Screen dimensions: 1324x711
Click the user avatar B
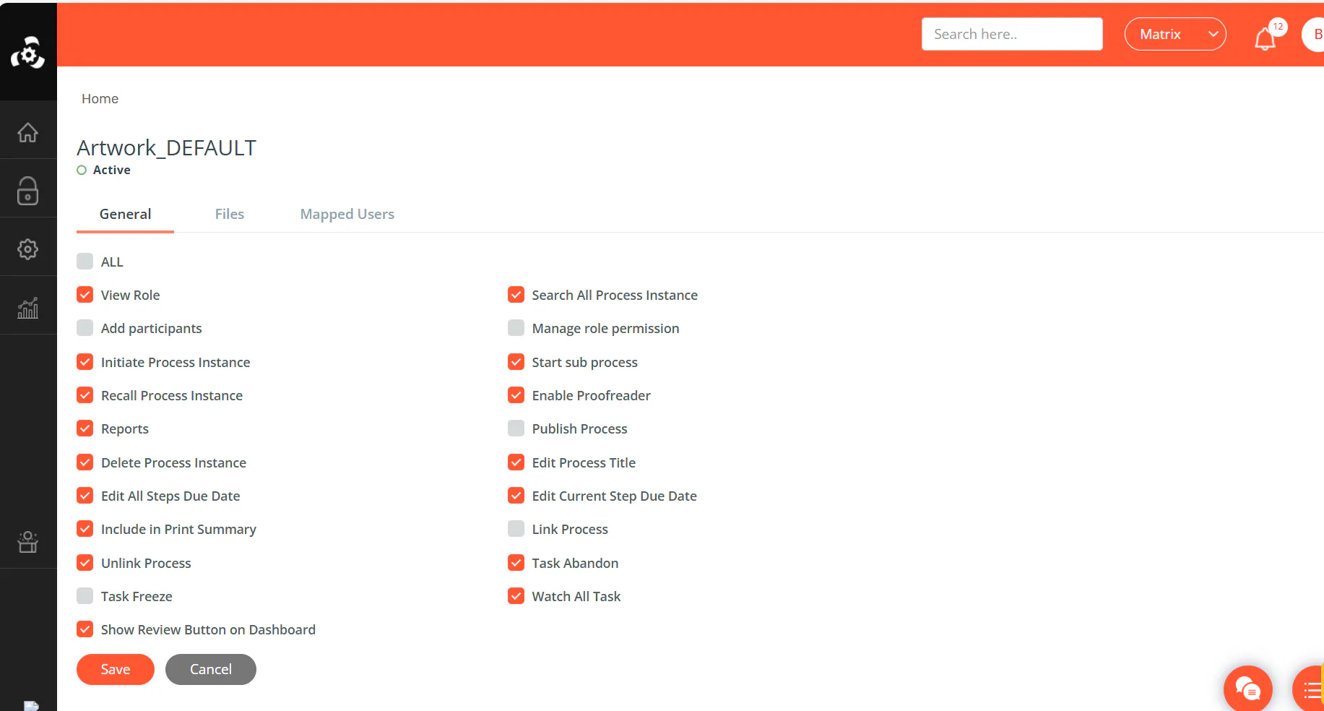[1315, 35]
